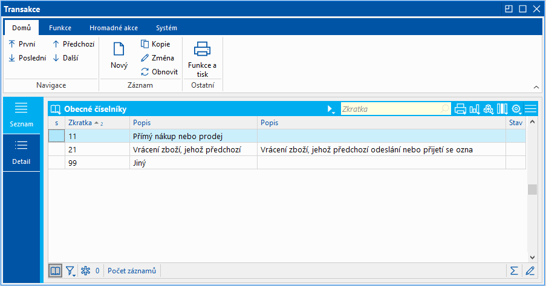Click the long Vrácení zboží description cell
Image resolution: width=546 pixels, height=286 pixels.
[382, 149]
